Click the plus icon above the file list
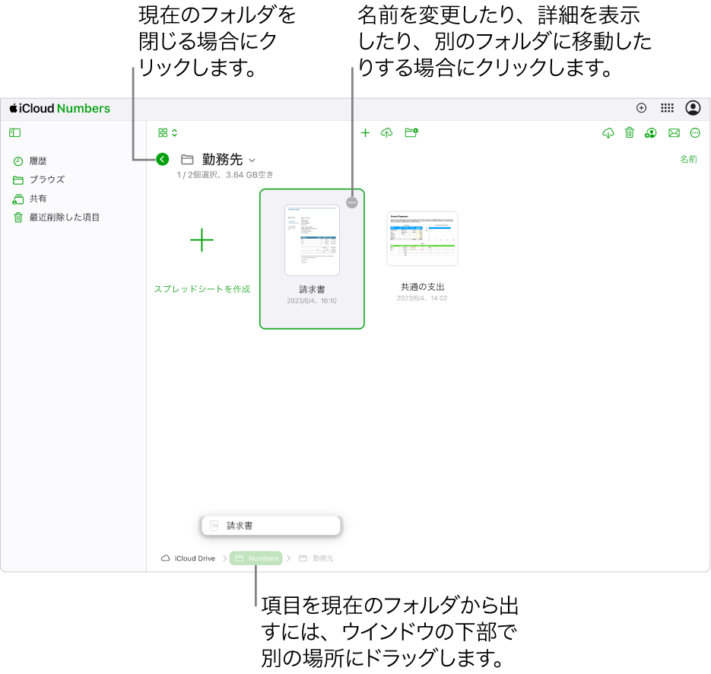This screenshot has height=674, width=711. coord(365,132)
